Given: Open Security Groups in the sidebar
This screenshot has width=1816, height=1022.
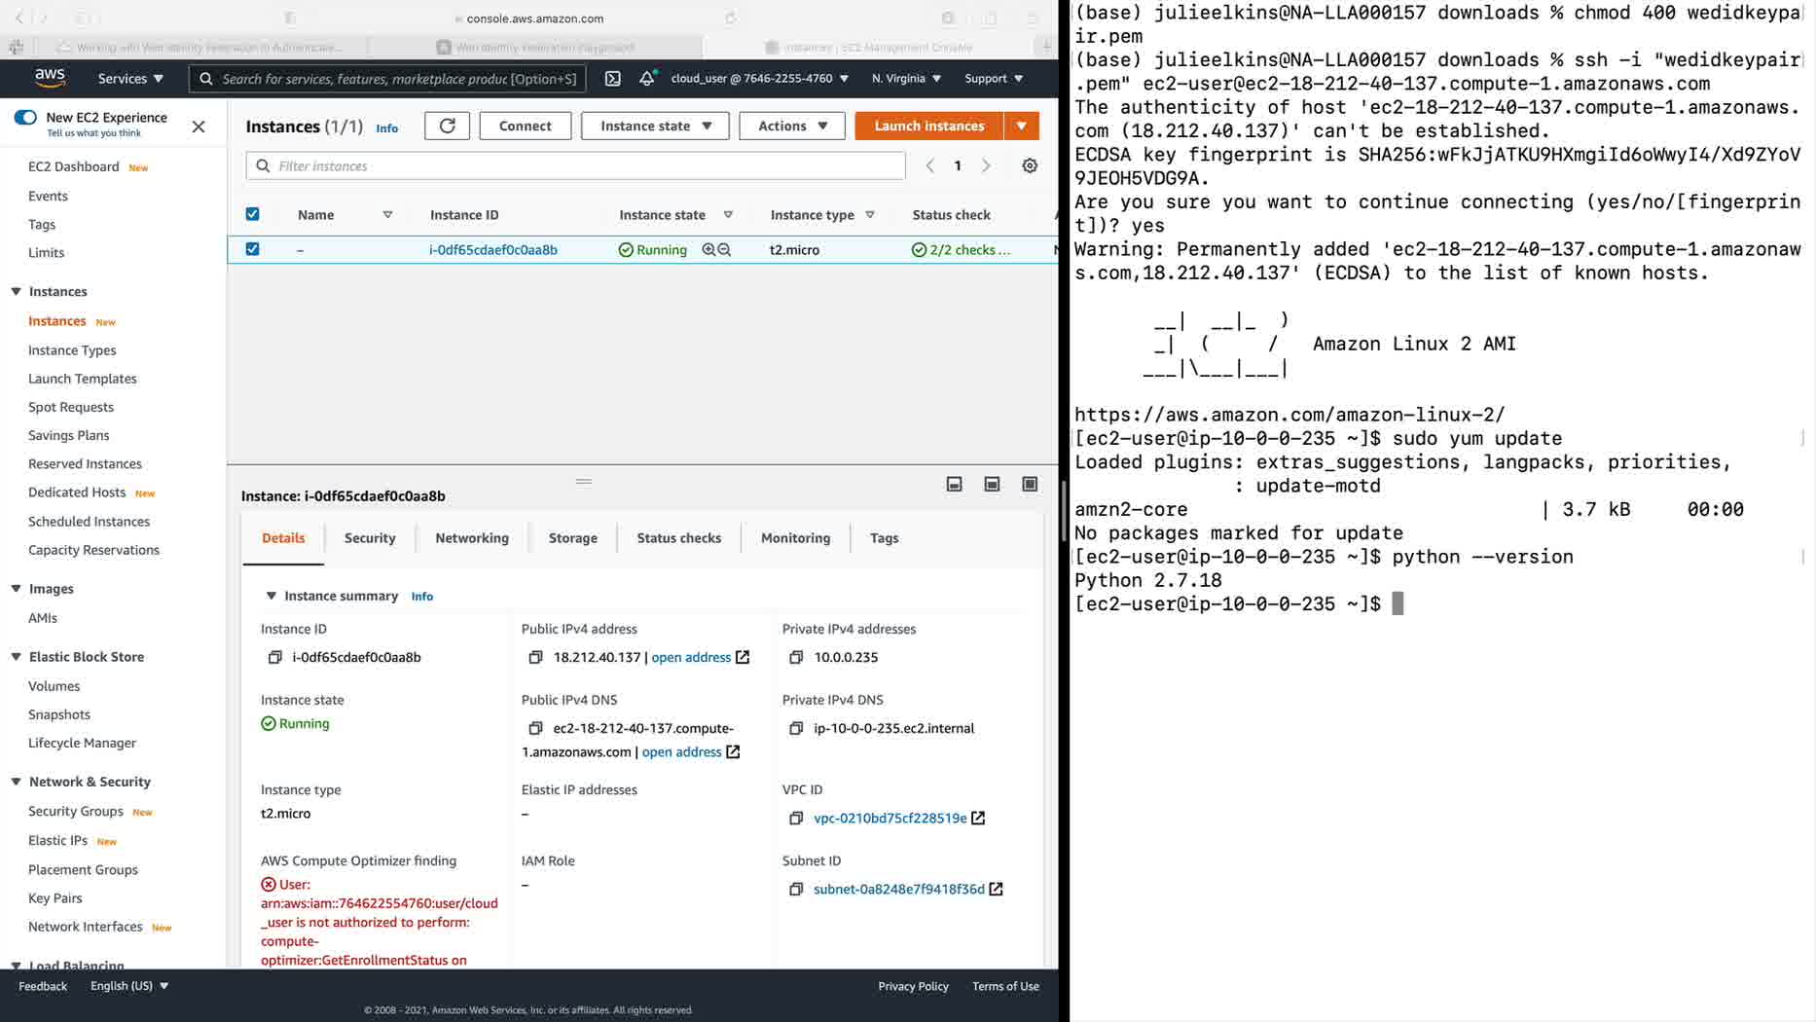Looking at the screenshot, I should pos(76,812).
